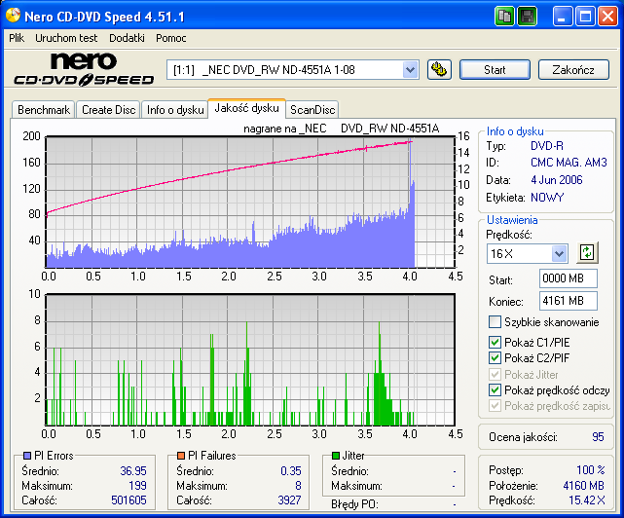Open drive options via the yellow tool icon
This screenshot has height=518, width=624.
tap(439, 70)
